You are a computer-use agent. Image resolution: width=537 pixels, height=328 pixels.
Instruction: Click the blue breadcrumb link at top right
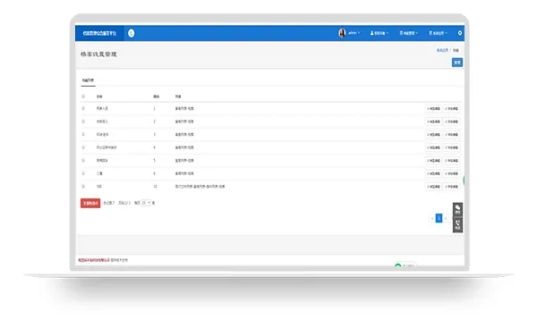[442, 50]
